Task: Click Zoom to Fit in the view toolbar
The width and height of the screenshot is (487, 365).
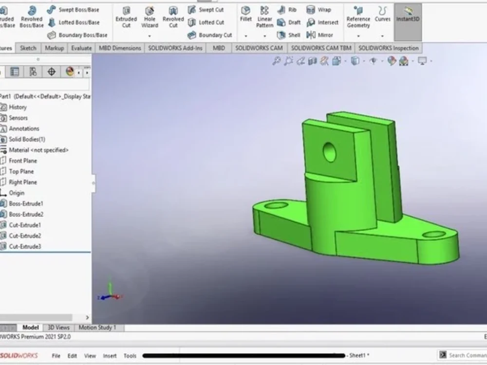Action: [276, 61]
